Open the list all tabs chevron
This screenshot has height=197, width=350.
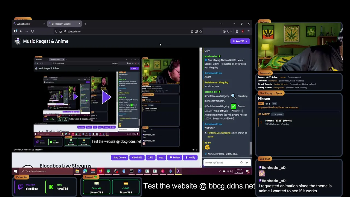221,24
